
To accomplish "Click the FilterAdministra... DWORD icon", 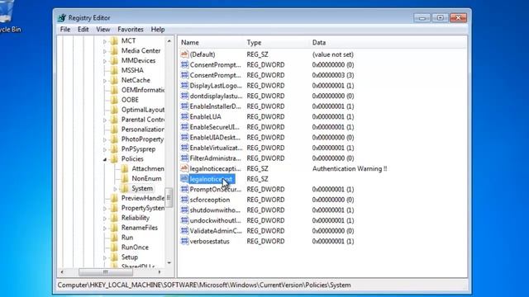I will coord(184,158).
